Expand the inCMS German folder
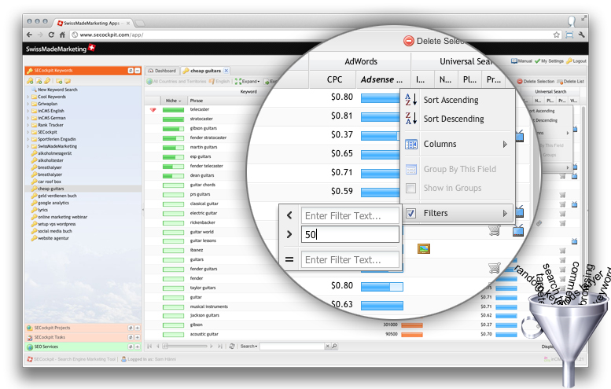The height and width of the screenshot is (389, 611). point(28,118)
